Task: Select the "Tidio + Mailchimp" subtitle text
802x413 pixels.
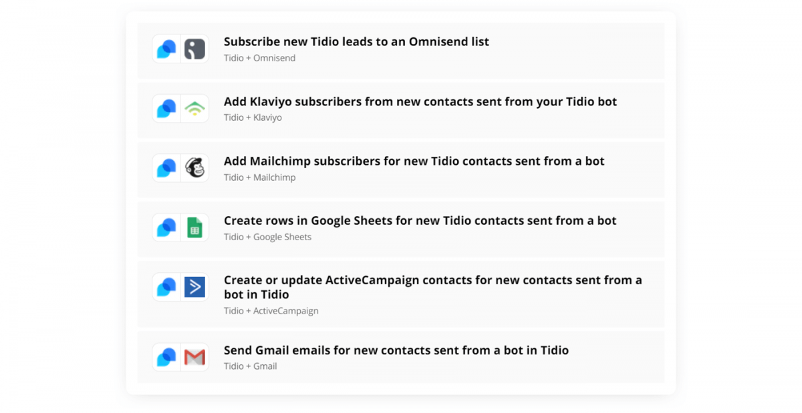Action: click(x=259, y=177)
